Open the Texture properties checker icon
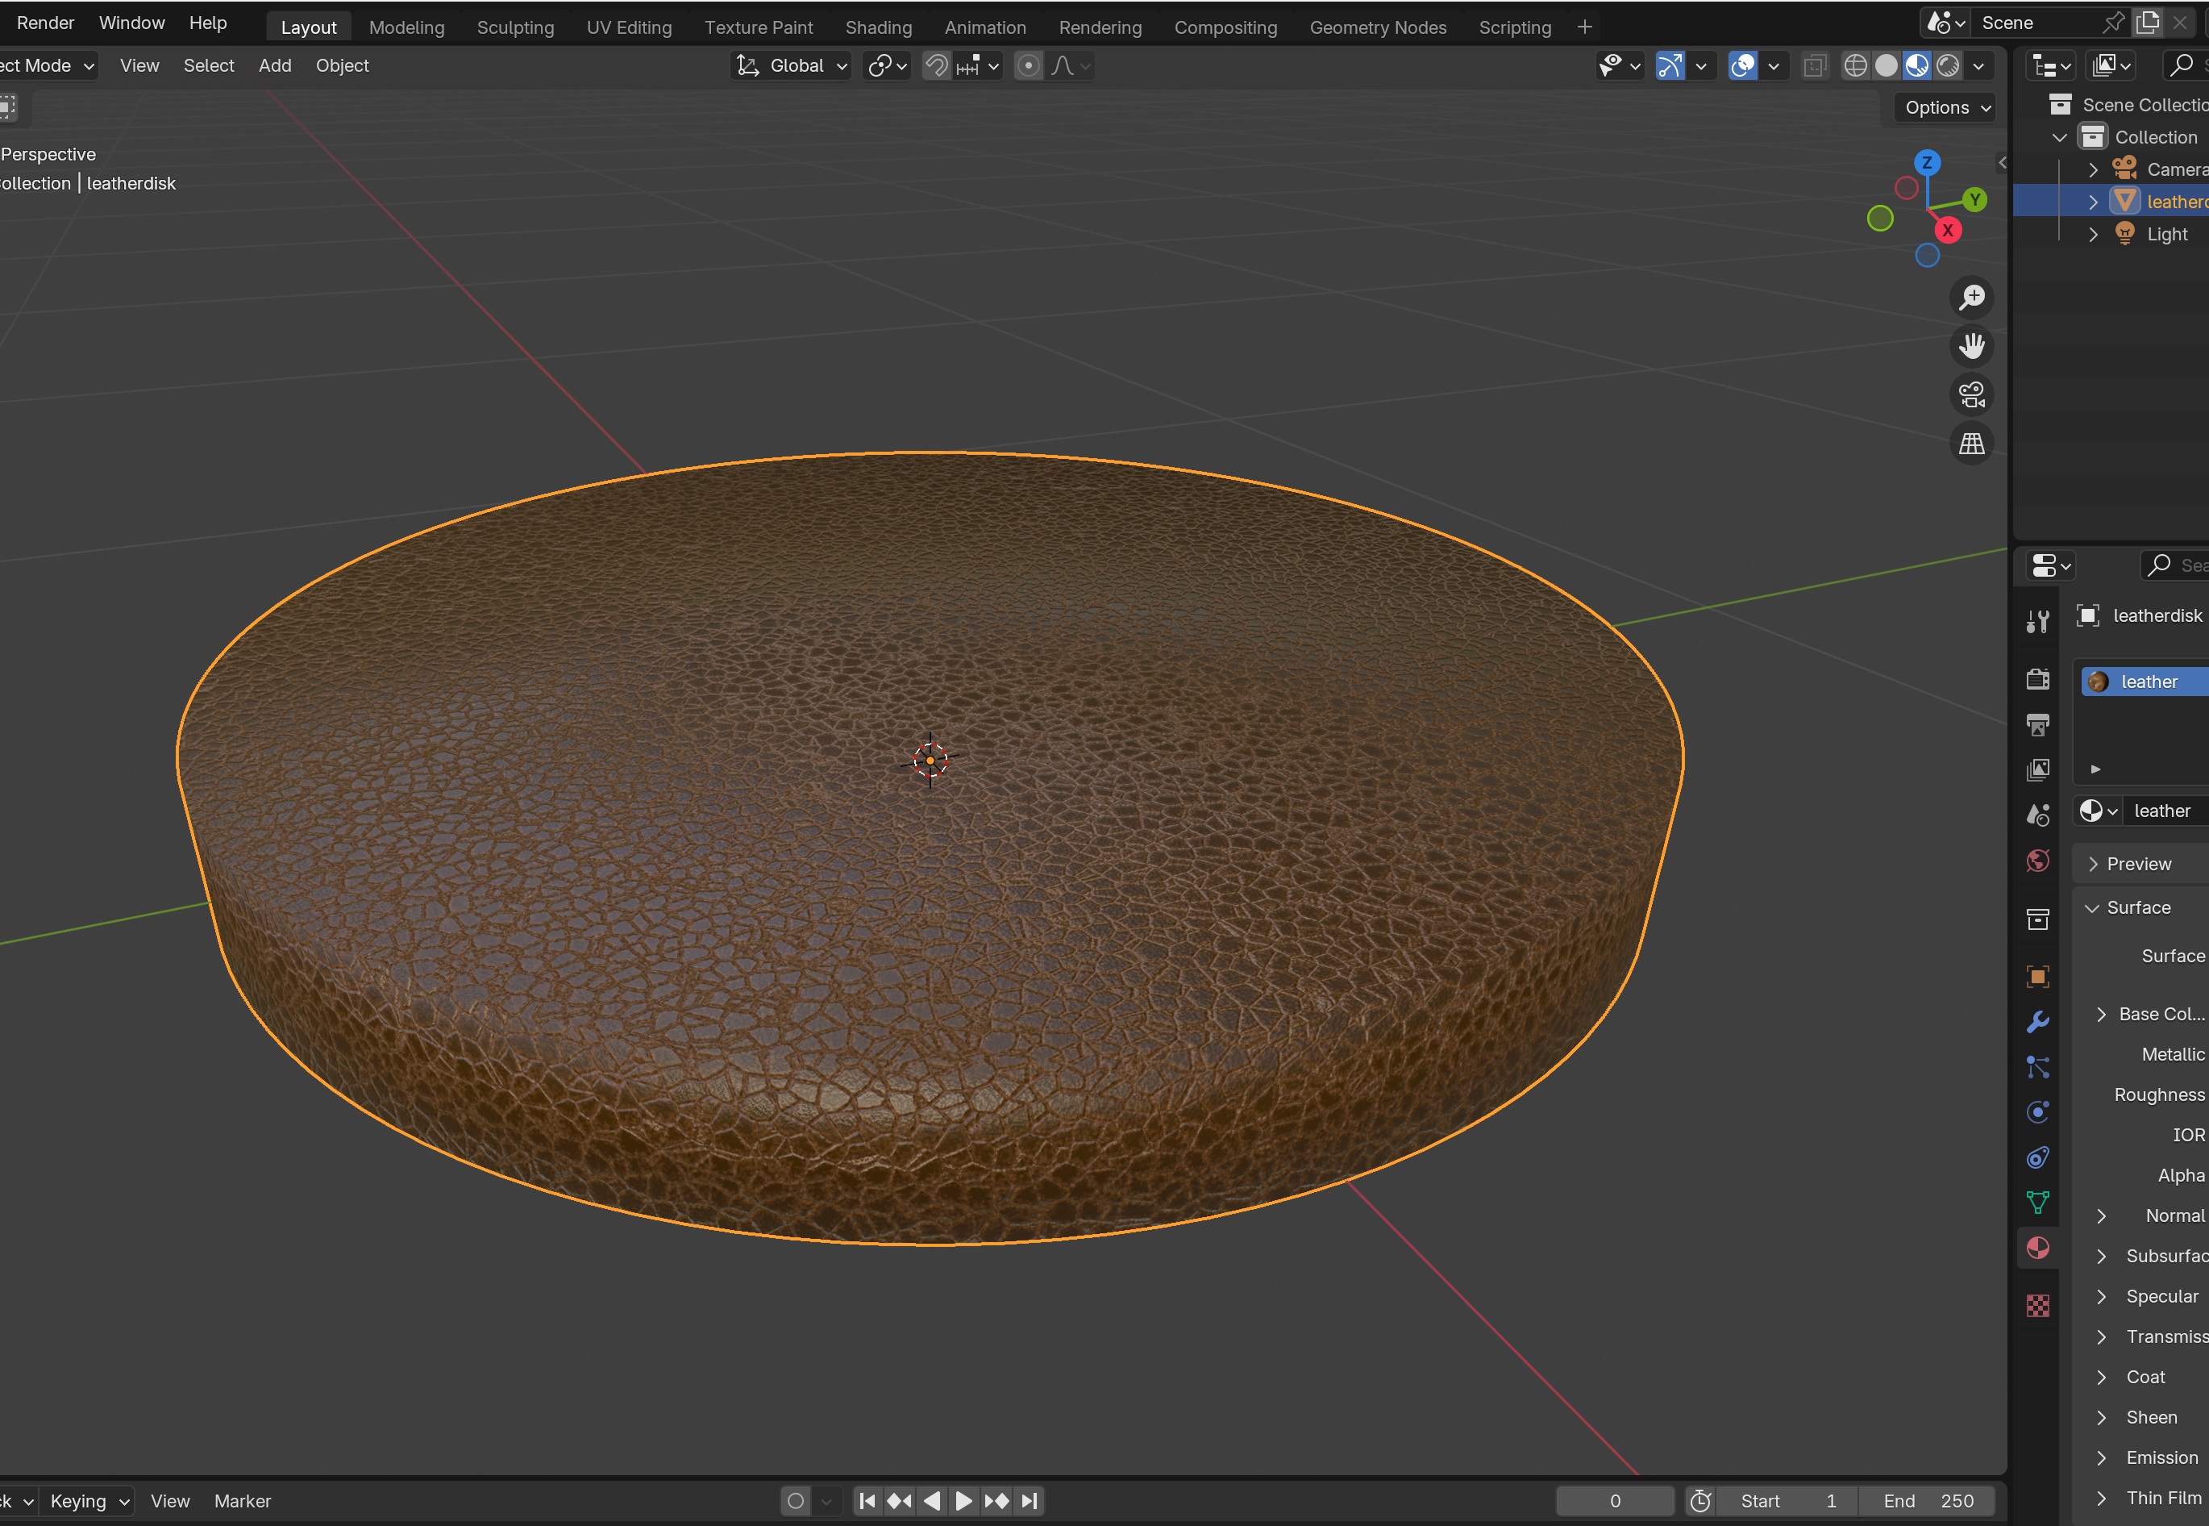This screenshot has height=1526, width=2209. coord(2037,1305)
